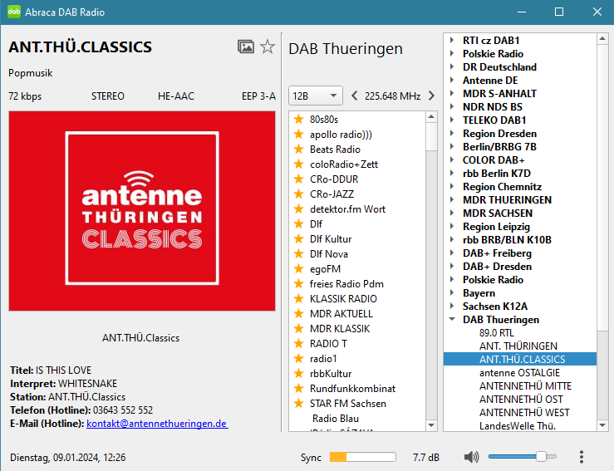Mute audio with the speaker icon

pos(472,457)
